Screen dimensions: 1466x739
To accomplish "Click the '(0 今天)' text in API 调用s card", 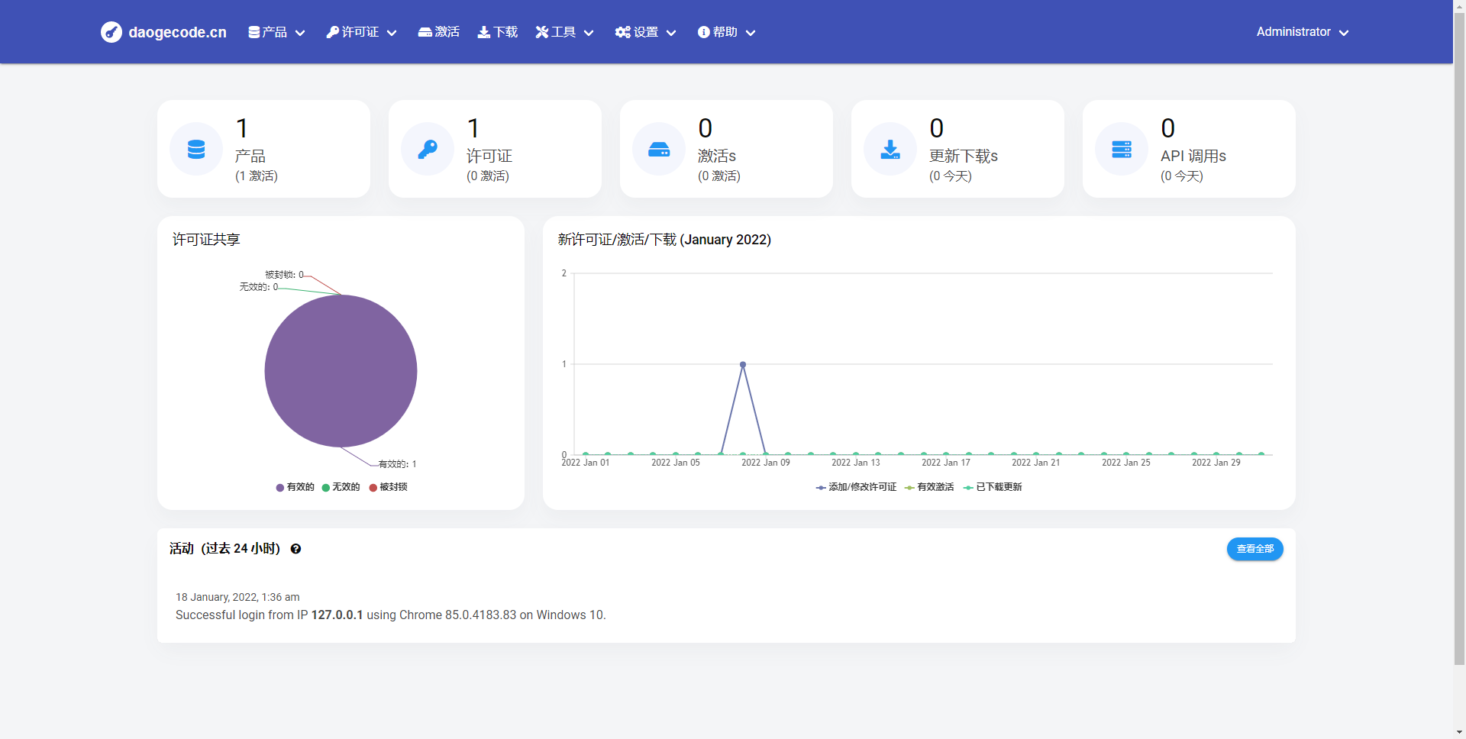I will coord(1182,176).
